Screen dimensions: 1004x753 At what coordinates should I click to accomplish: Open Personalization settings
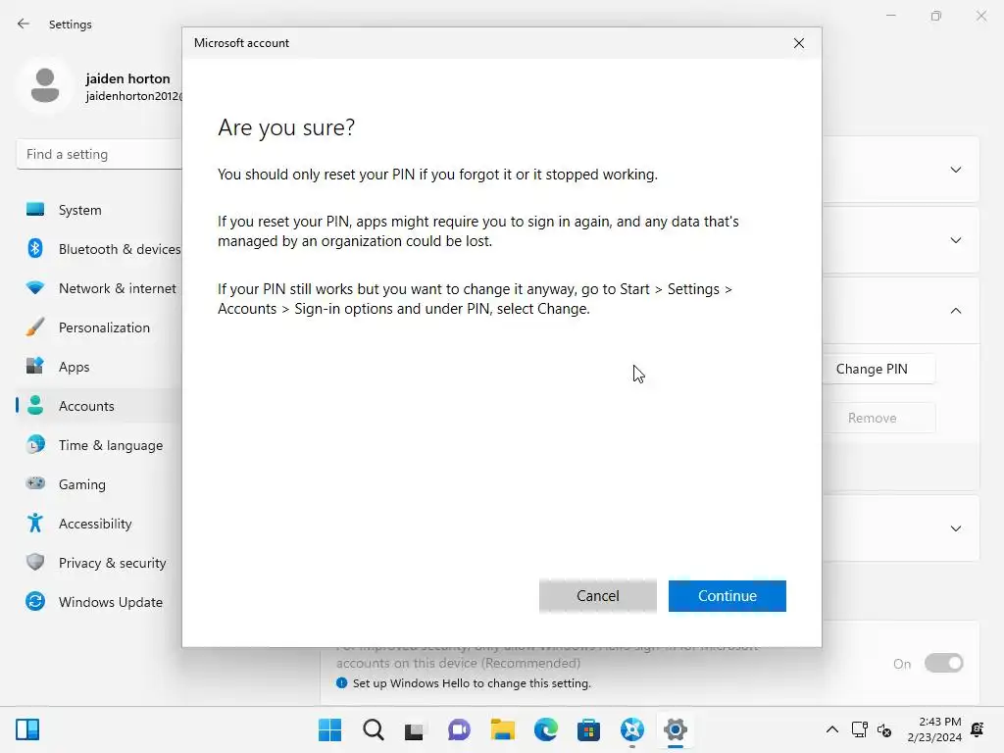tap(99, 327)
